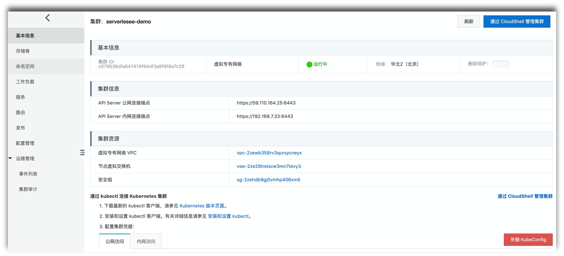
Task: Click the 节点虚拟交换机 label
Action: pyautogui.click(x=114, y=166)
